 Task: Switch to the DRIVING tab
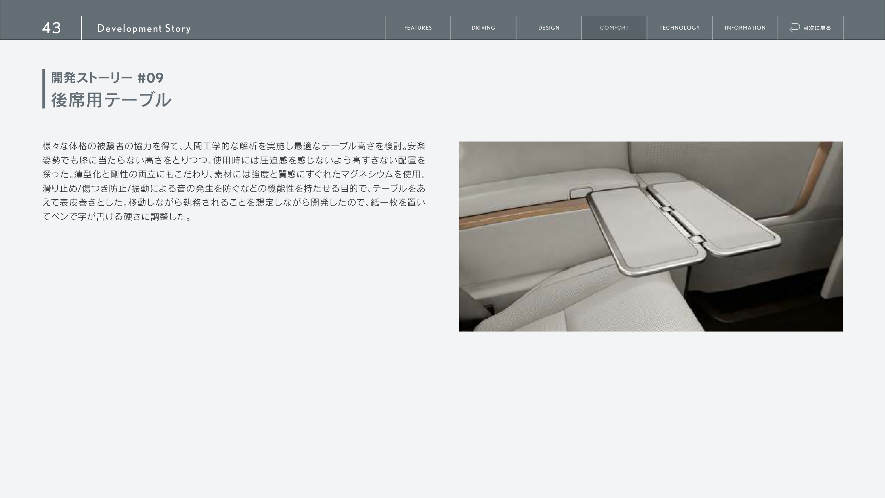(x=483, y=28)
